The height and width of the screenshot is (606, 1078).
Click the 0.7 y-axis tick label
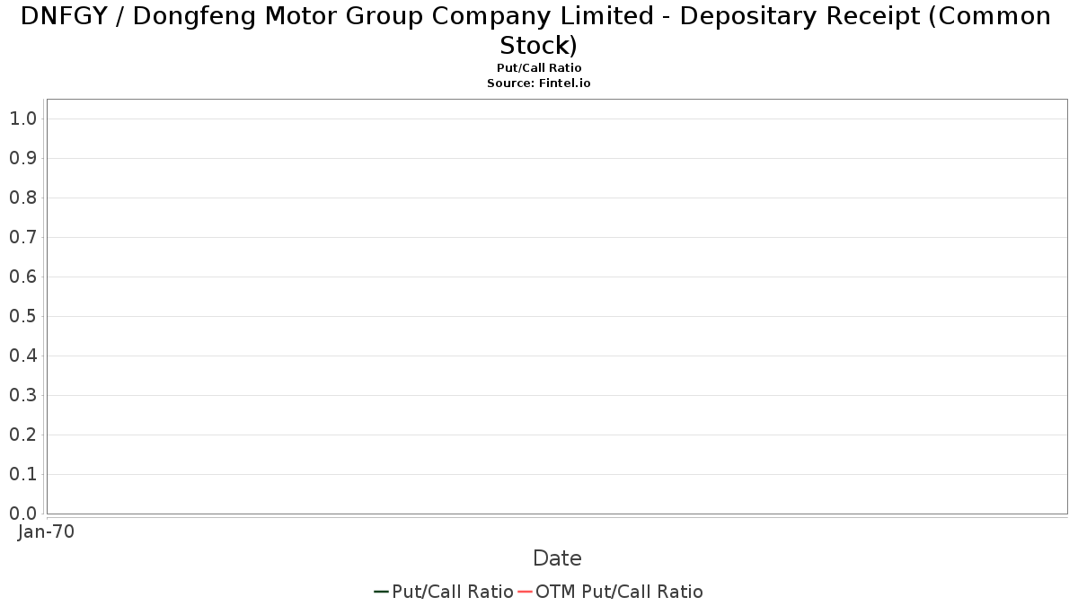pyautogui.click(x=23, y=237)
